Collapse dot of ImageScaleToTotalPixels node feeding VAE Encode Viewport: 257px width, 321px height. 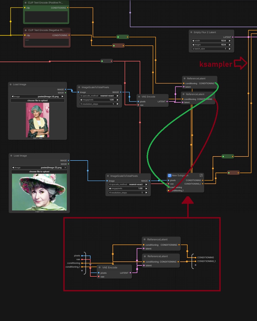coord(79,87)
